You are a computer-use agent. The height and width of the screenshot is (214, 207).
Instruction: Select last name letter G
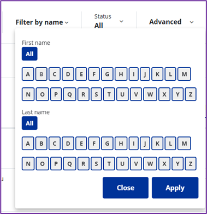click(x=107, y=144)
